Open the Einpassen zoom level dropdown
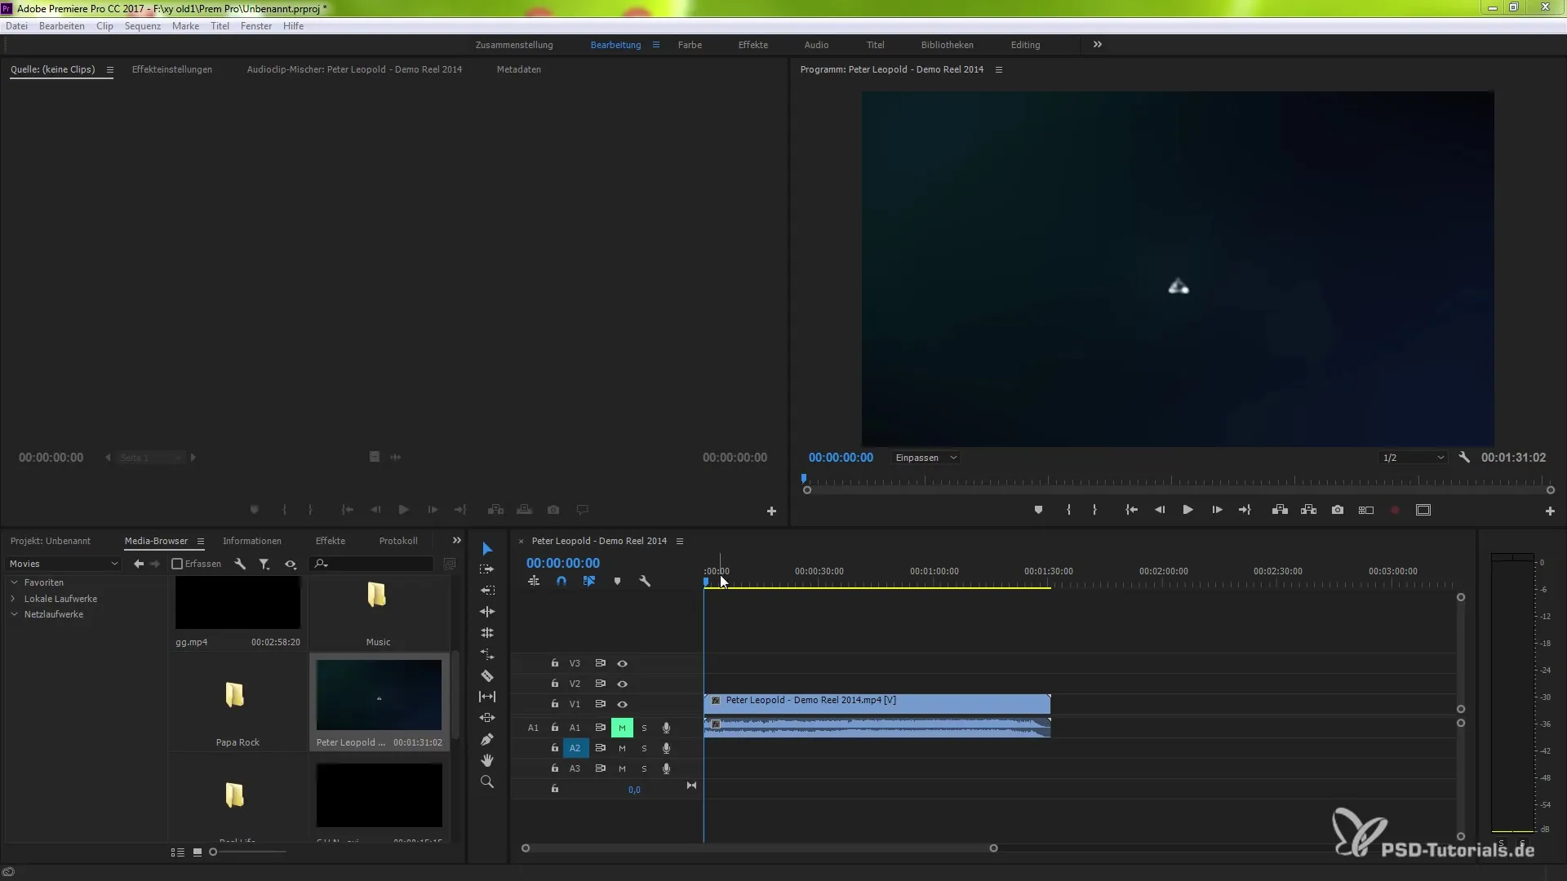The height and width of the screenshot is (881, 1567). [926, 458]
